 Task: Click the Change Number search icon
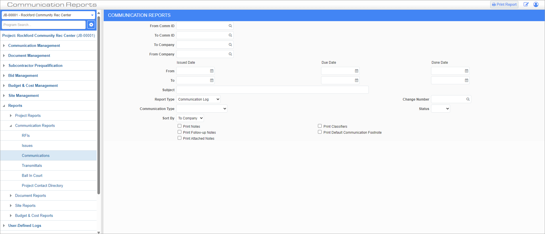coord(468,99)
